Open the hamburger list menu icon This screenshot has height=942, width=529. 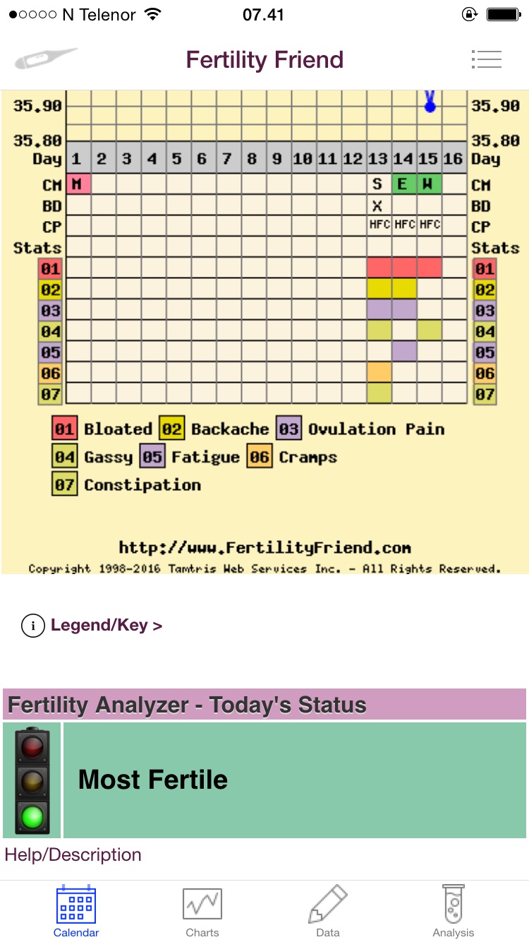pos(486,59)
